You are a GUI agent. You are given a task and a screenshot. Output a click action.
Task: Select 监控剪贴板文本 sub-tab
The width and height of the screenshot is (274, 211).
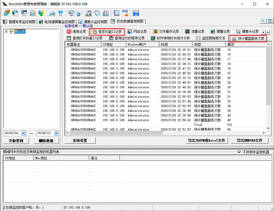(x=211, y=38)
